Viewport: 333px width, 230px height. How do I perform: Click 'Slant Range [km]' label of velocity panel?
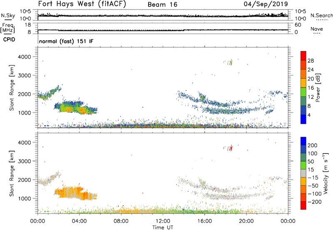(12, 174)
